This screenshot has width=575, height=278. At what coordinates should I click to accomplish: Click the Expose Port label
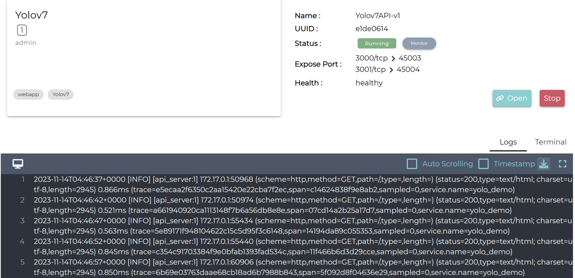tap(318, 64)
